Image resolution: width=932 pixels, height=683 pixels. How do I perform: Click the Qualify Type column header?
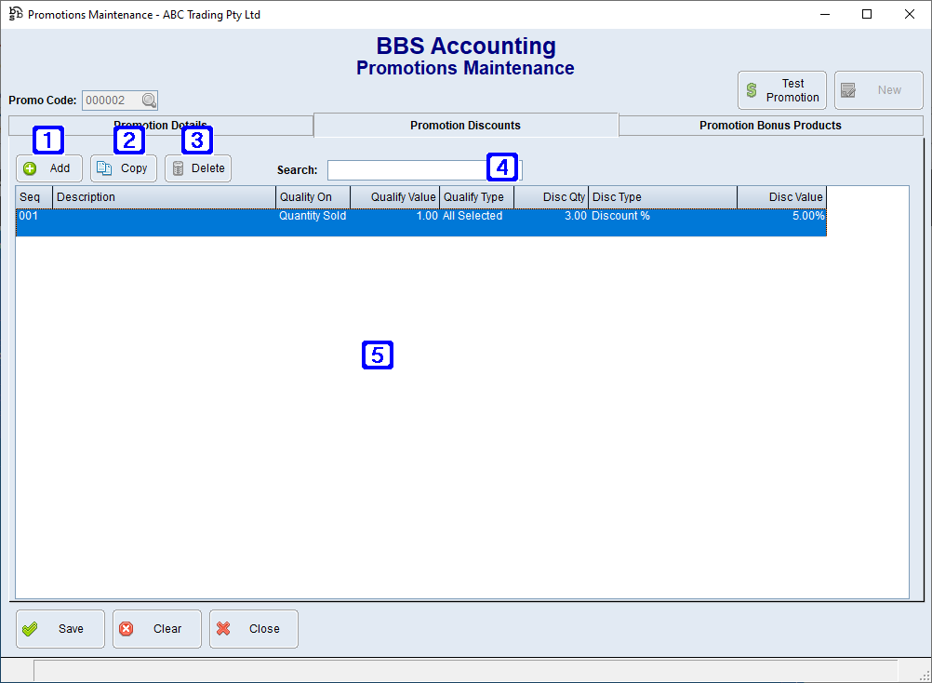tap(475, 196)
